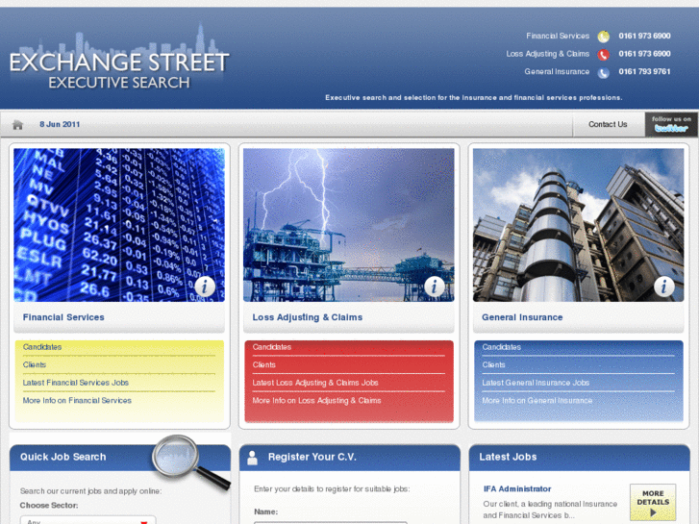
Task: Click the Loss Adjusting & Claims panel heading
Action: pyautogui.click(x=307, y=317)
